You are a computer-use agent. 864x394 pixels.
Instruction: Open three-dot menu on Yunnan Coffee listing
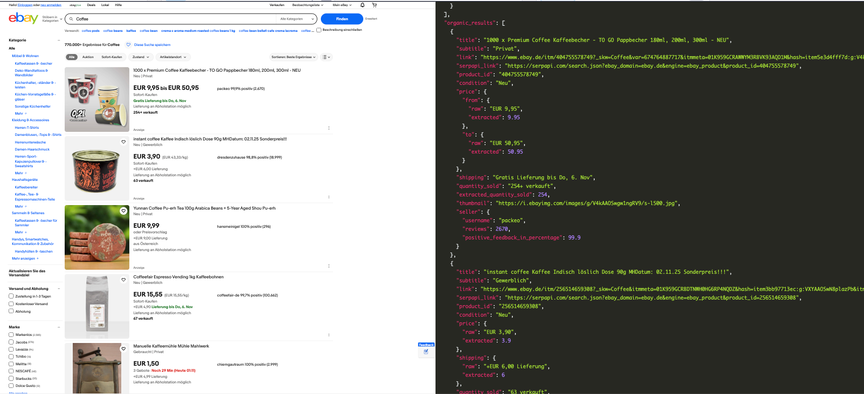(x=329, y=266)
